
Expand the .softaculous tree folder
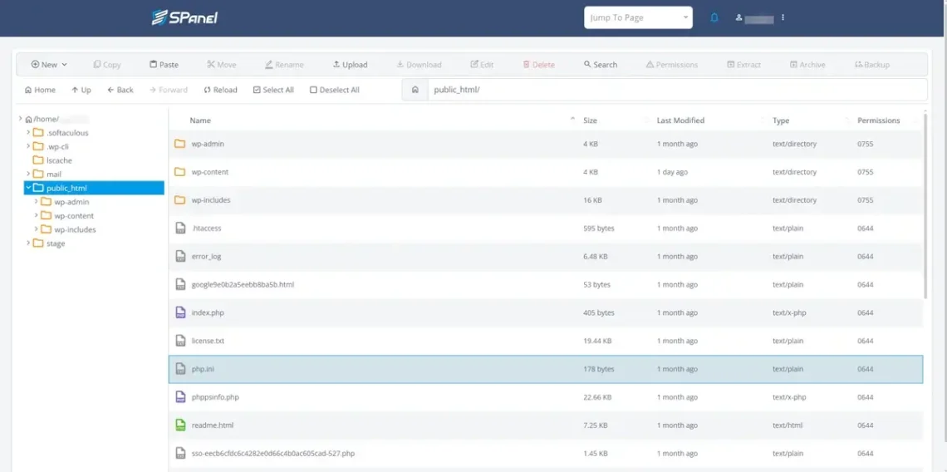point(27,132)
